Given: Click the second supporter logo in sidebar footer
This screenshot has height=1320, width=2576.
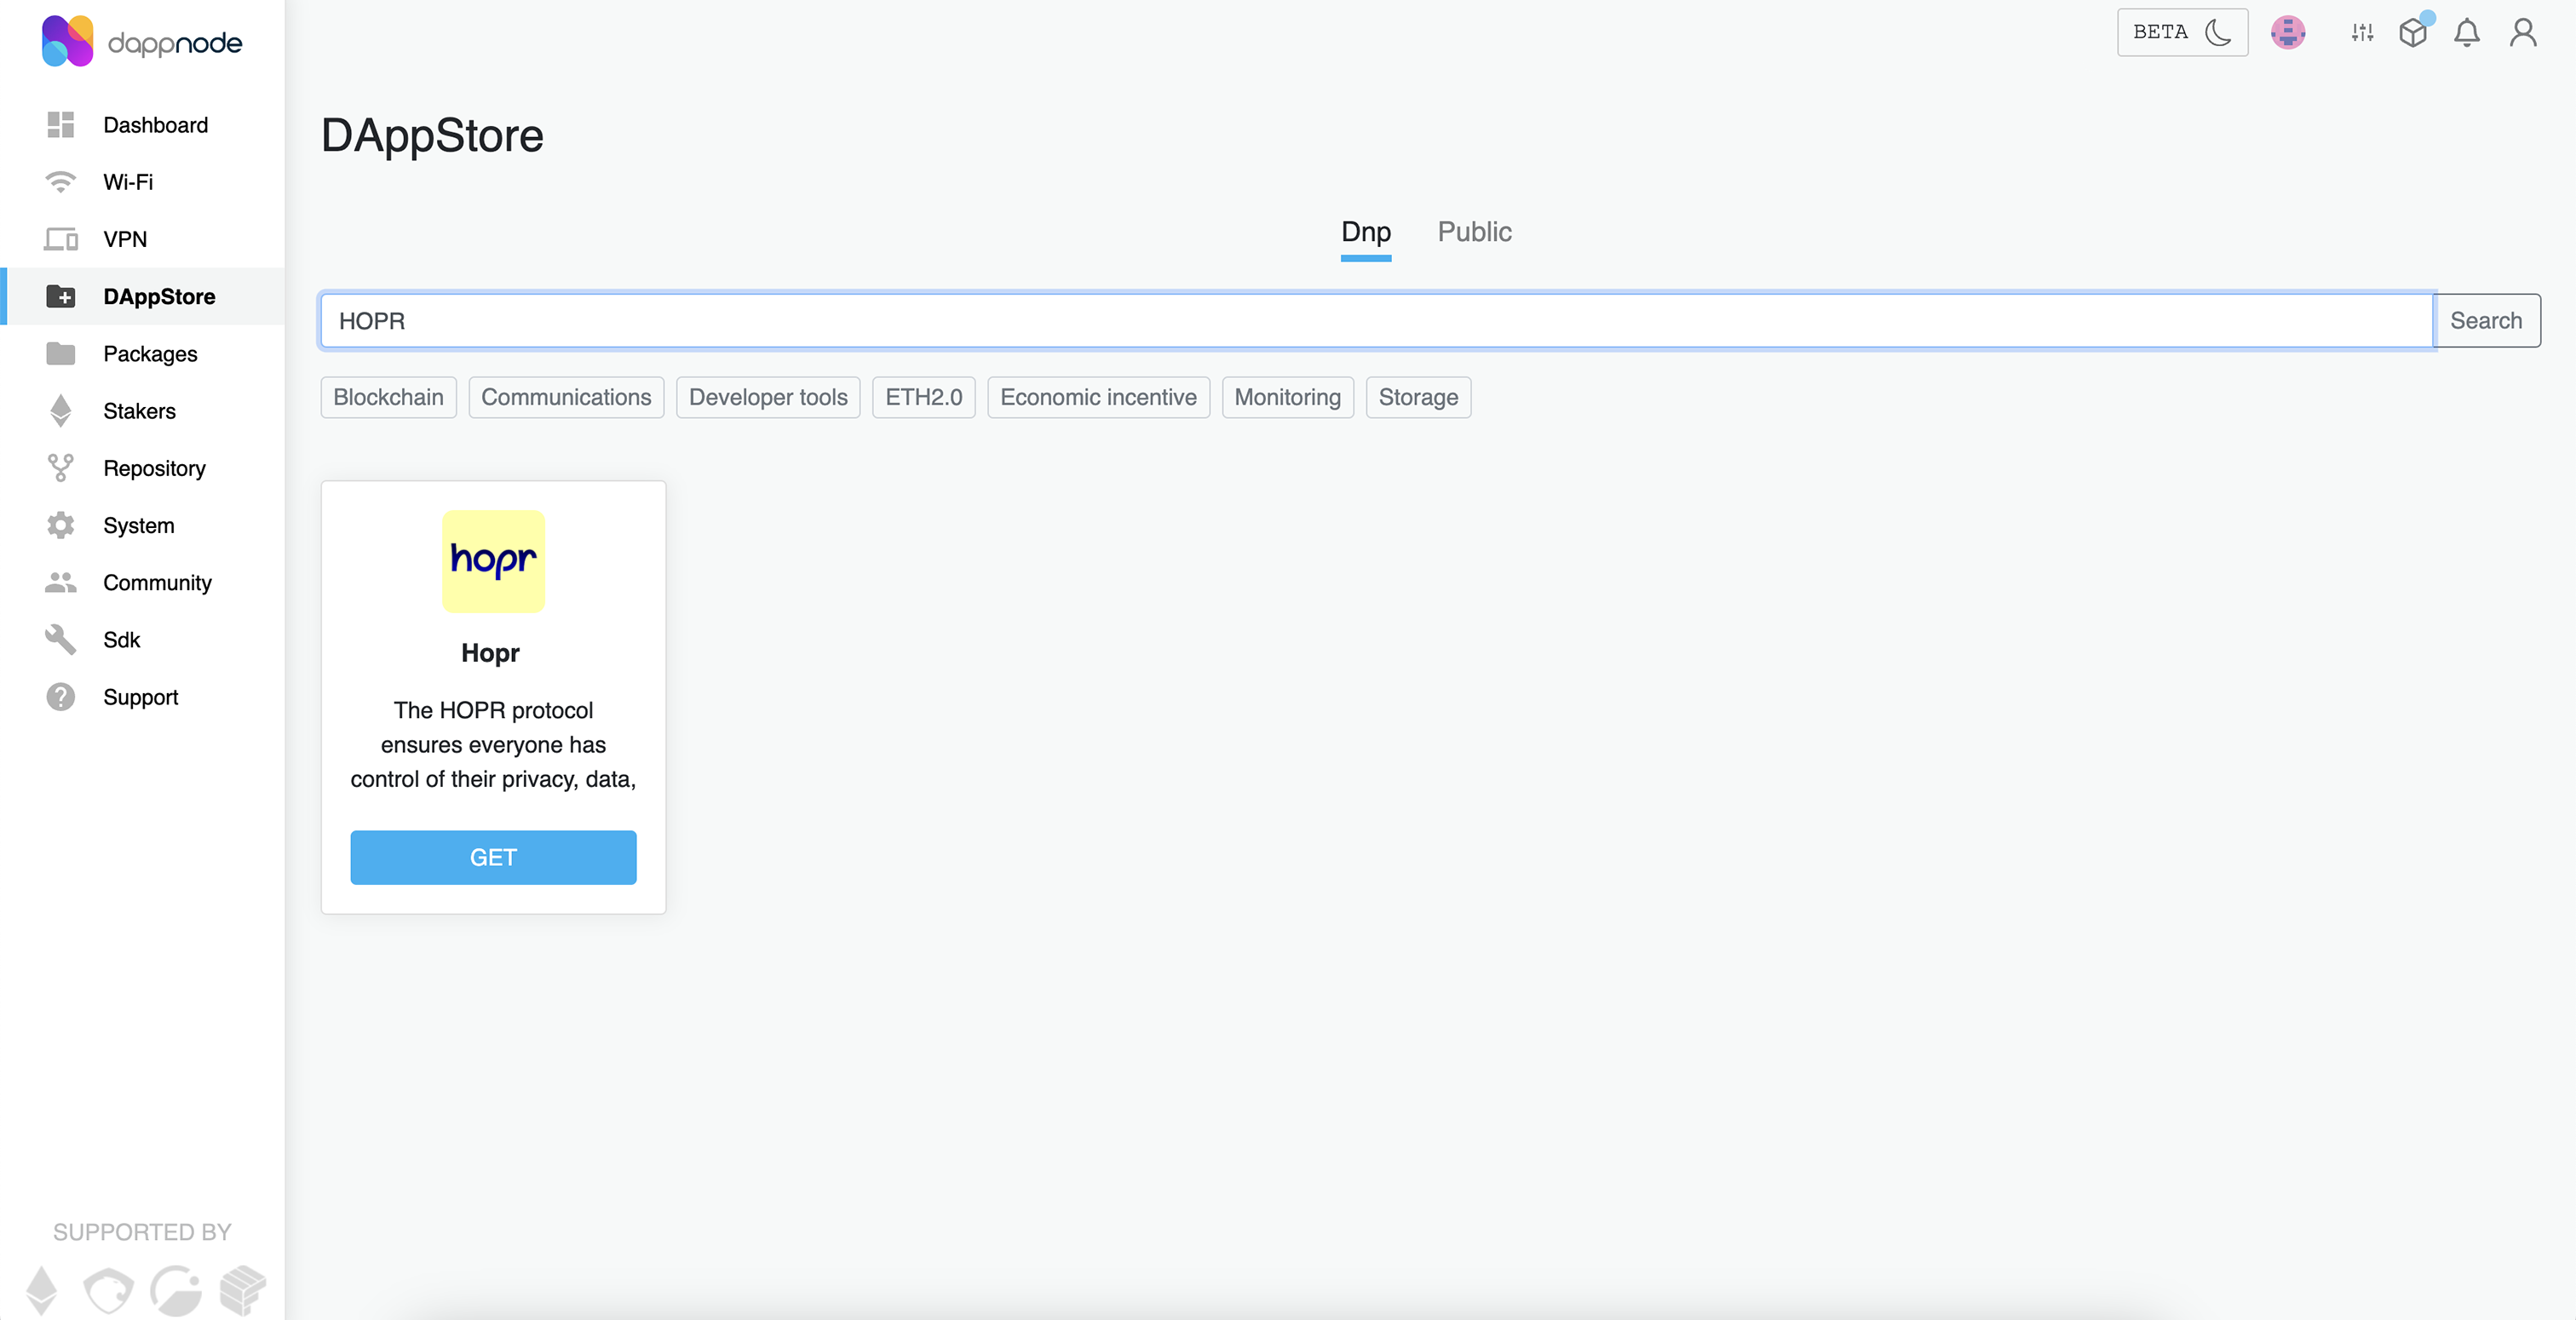Looking at the screenshot, I should (108, 1289).
